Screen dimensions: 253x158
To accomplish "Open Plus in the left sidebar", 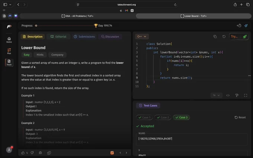I will [9, 51].
